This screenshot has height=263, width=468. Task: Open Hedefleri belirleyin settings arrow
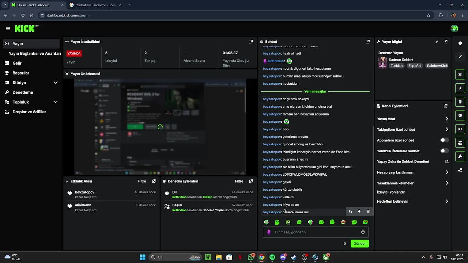pyautogui.click(x=447, y=201)
